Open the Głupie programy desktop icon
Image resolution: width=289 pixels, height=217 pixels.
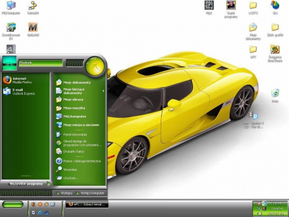[x=231, y=9]
